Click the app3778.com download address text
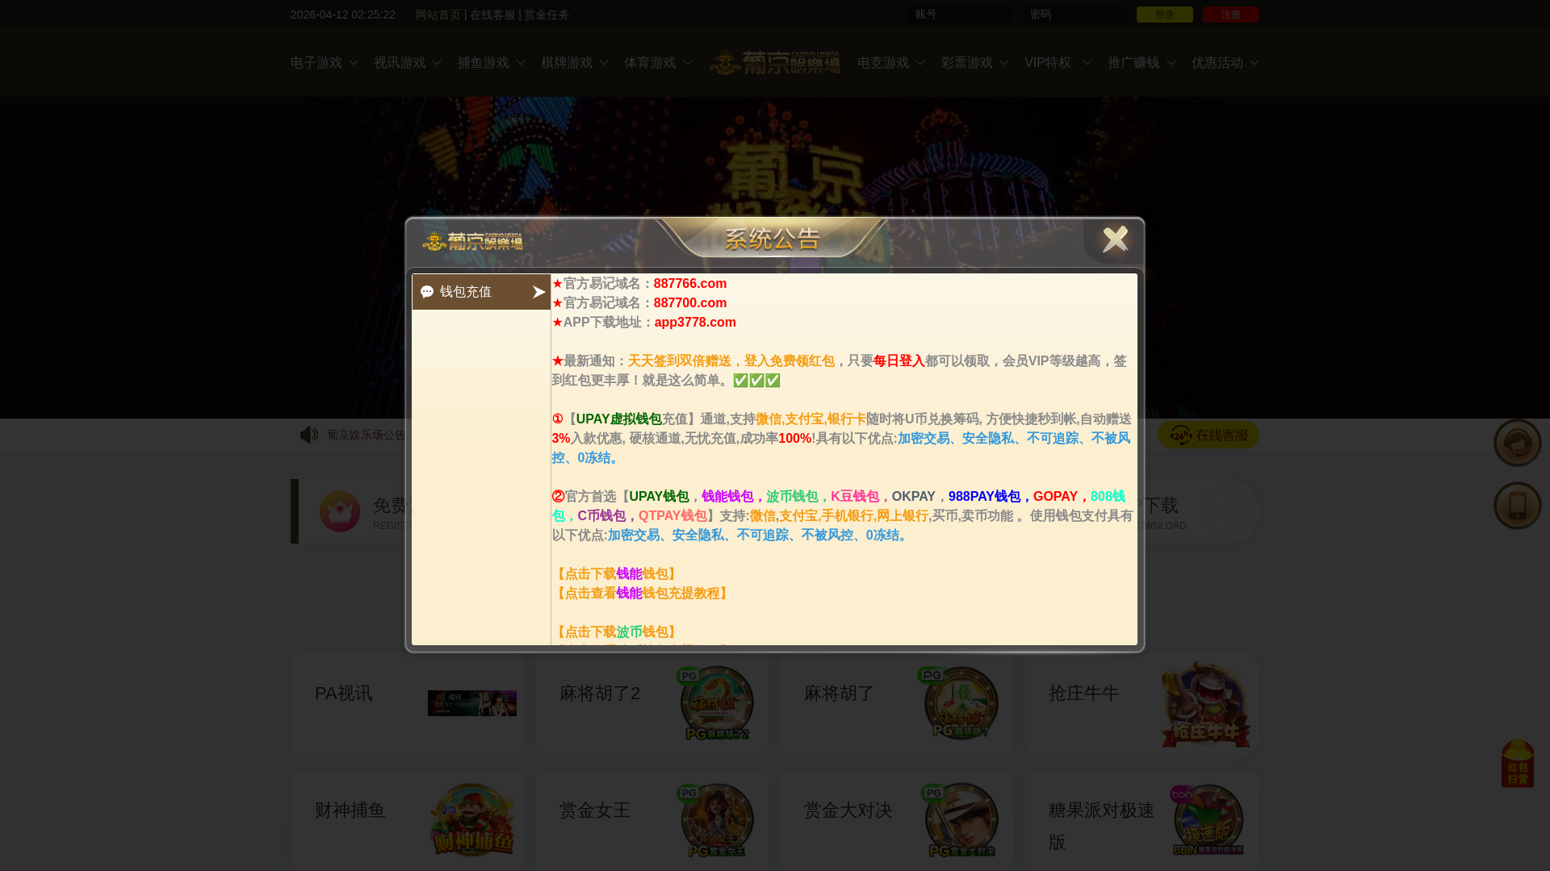The width and height of the screenshot is (1550, 871). tap(695, 322)
